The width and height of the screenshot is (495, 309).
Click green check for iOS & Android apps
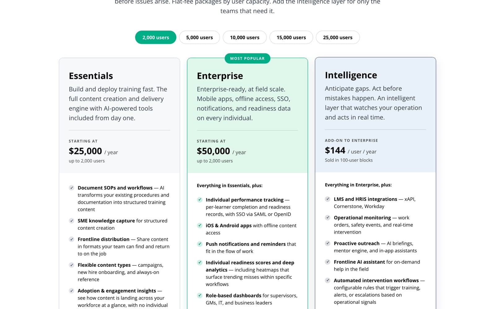pos(200,226)
